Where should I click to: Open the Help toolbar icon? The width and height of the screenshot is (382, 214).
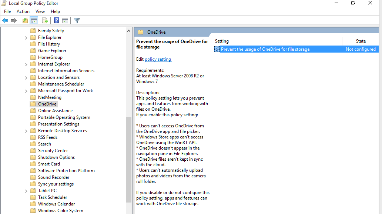[56, 21]
